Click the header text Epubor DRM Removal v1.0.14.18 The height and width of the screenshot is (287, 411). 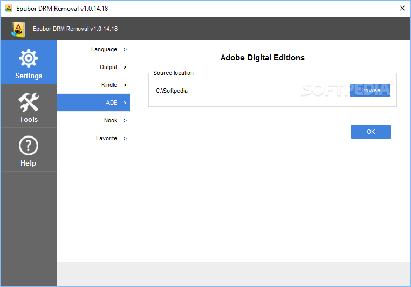[x=75, y=29]
